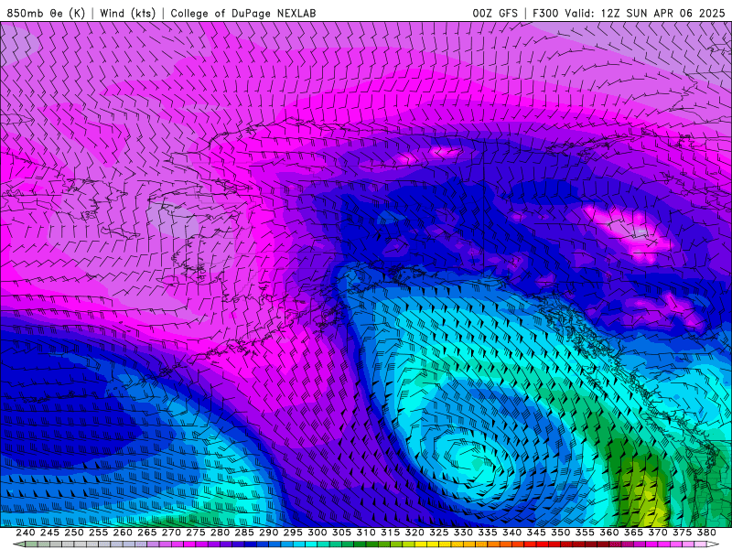Image resolution: width=732 pixels, height=549 pixels.
Task: Click the 350 colorbar value
Action: coord(560,533)
